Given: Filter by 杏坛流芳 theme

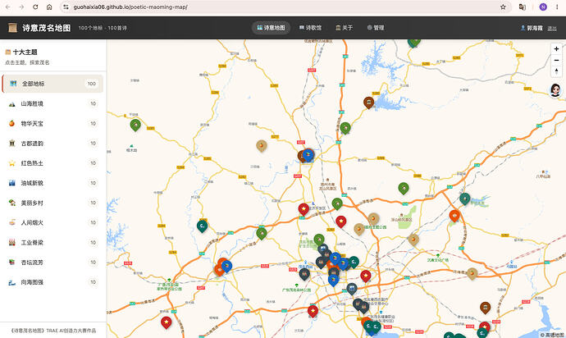Looking at the screenshot, I should pyautogui.click(x=52, y=263).
